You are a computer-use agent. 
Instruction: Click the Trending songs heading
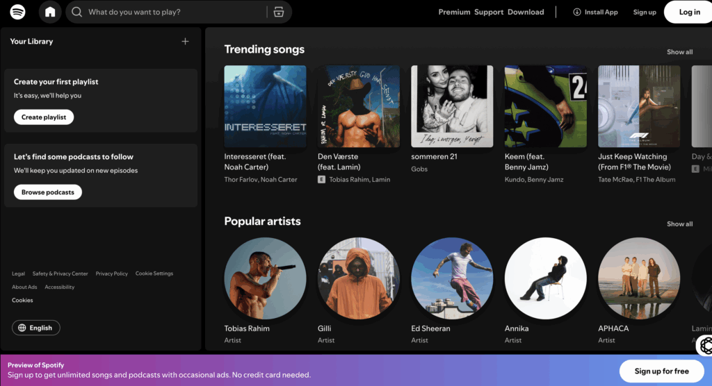264,49
